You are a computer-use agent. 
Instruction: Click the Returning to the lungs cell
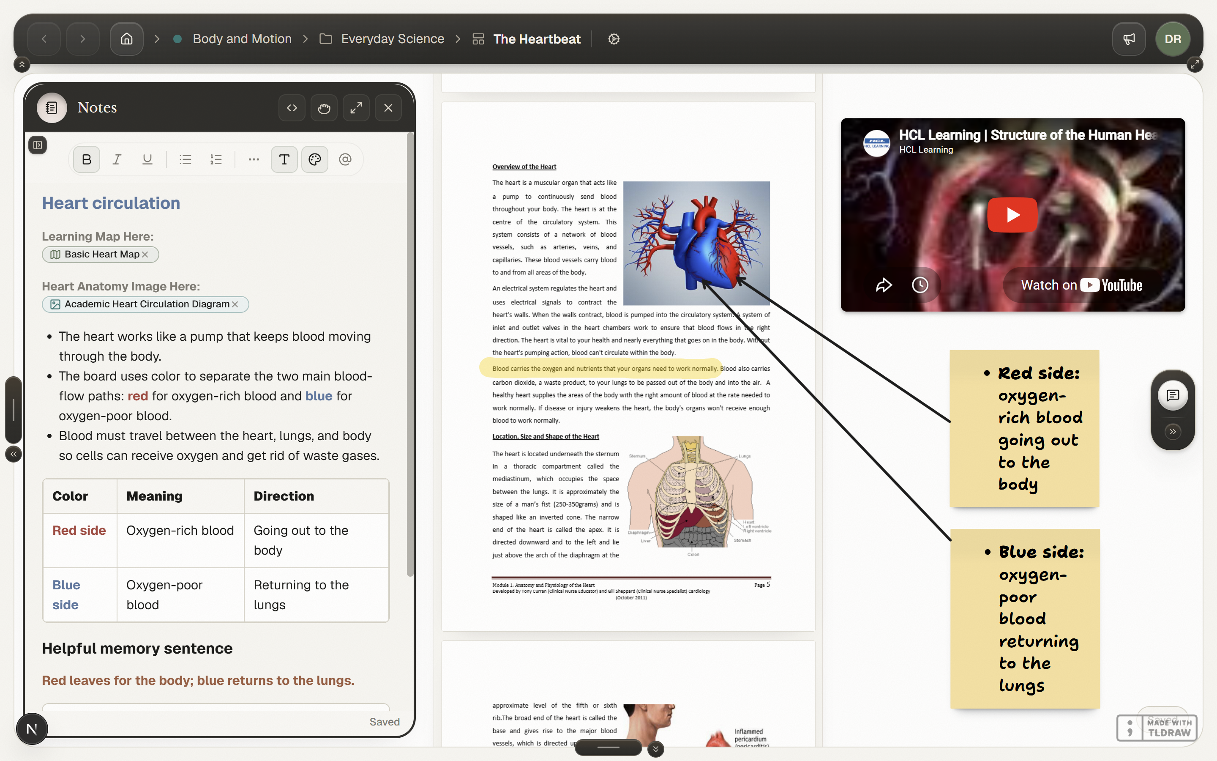pyautogui.click(x=316, y=595)
